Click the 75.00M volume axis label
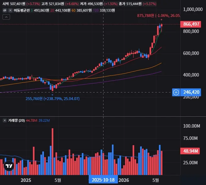Viewport: 206px width, 185px height. click(190, 138)
